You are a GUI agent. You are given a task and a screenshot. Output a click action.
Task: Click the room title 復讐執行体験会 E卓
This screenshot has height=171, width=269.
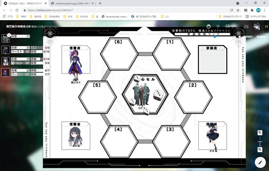coord(18,26)
